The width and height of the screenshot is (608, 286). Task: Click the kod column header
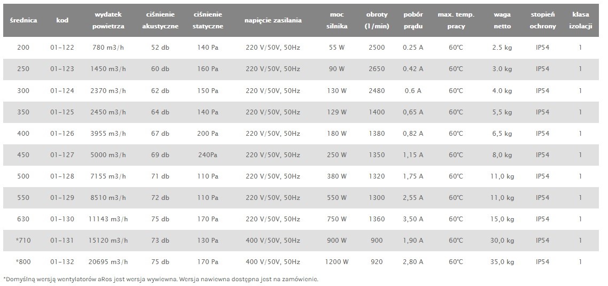pos(62,20)
